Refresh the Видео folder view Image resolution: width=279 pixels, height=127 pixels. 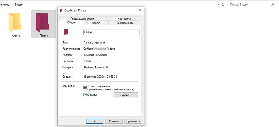(223, 4)
